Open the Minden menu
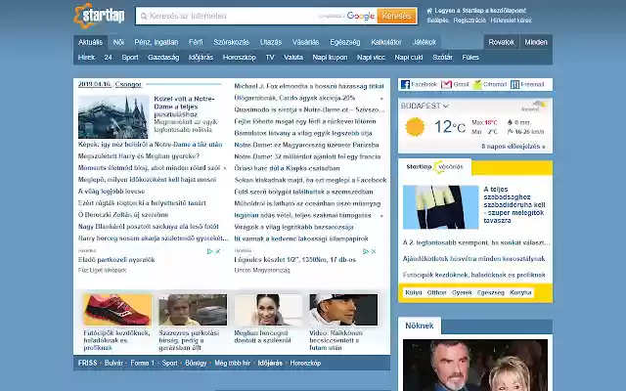The width and height of the screenshot is (626, 391). tap(536, 42)
